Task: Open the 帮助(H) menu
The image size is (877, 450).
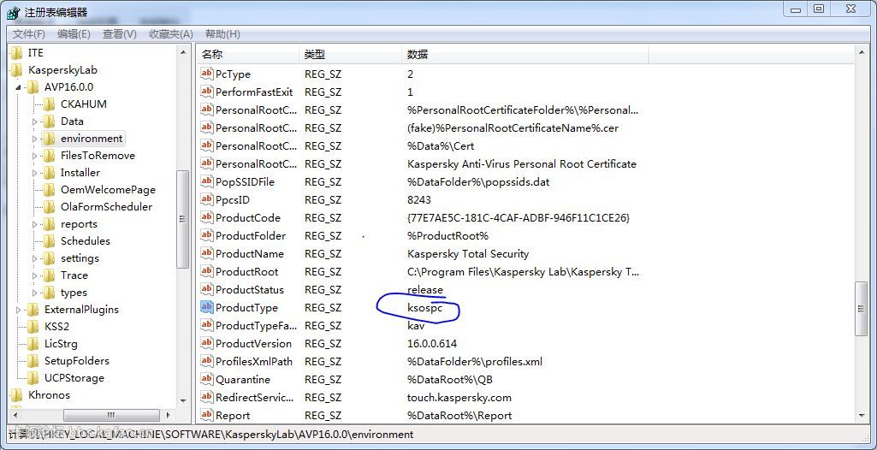Action: tap(222, 34)
